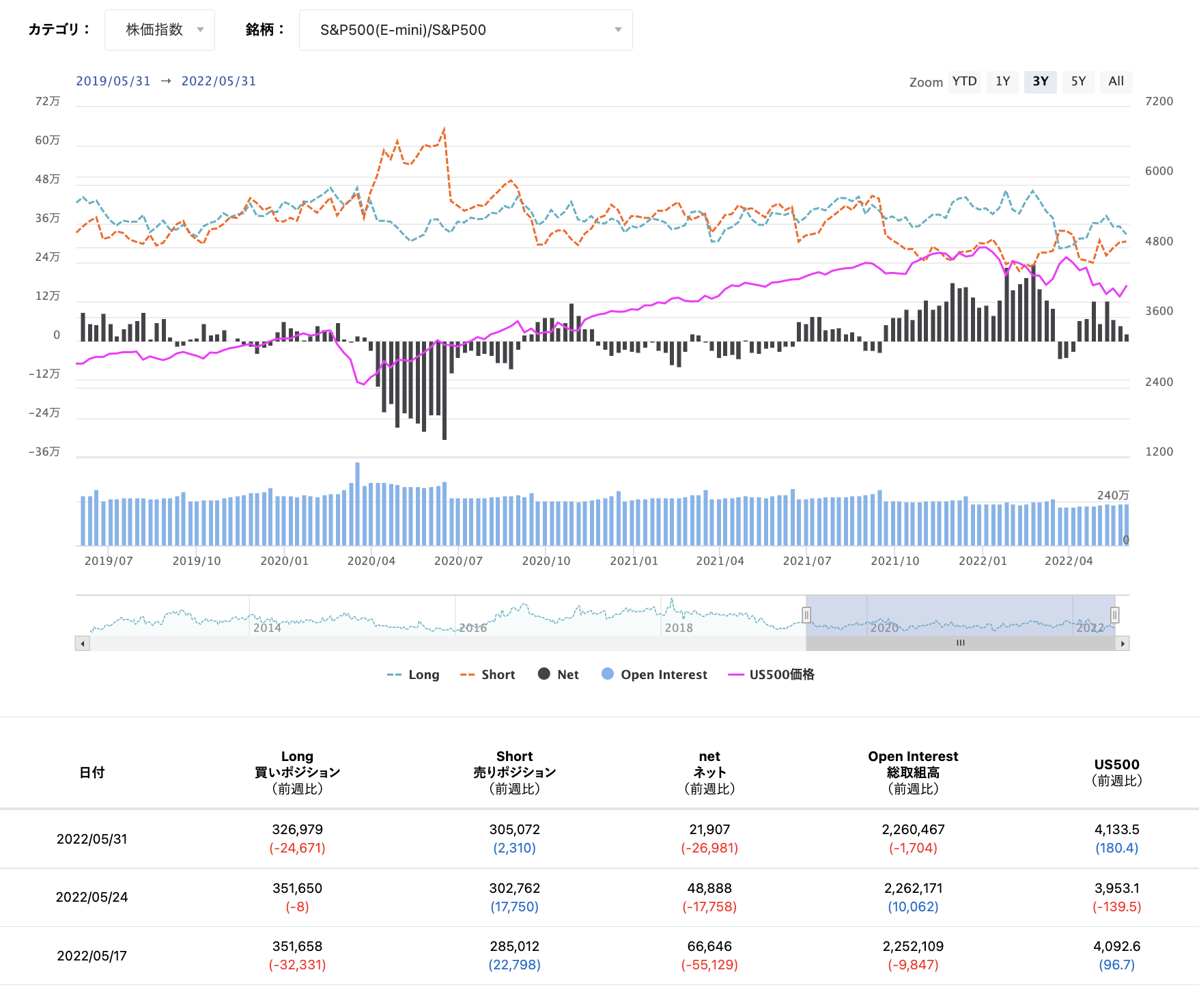Select the 2022/05/24 date cell
The image size is (1199, 996).
(92, 898)
